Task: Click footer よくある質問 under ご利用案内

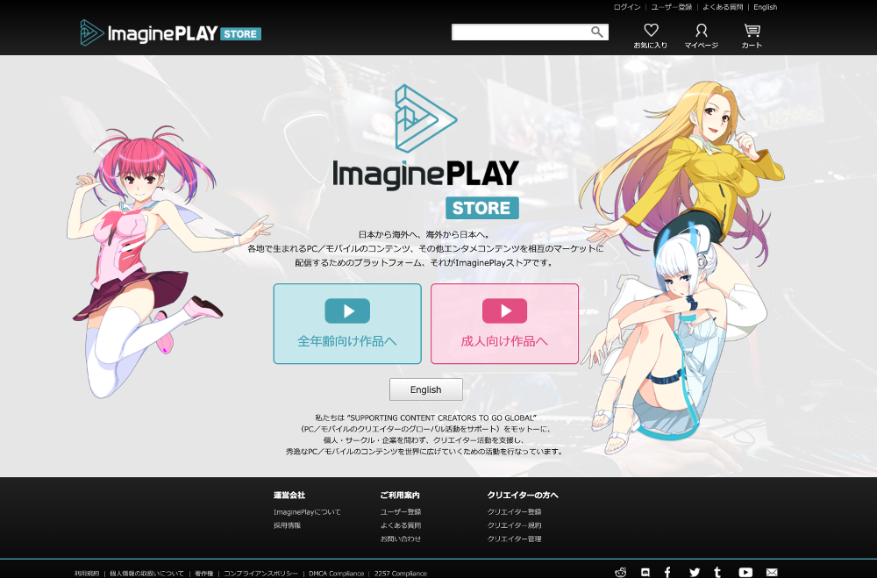Action: [401, 525]
